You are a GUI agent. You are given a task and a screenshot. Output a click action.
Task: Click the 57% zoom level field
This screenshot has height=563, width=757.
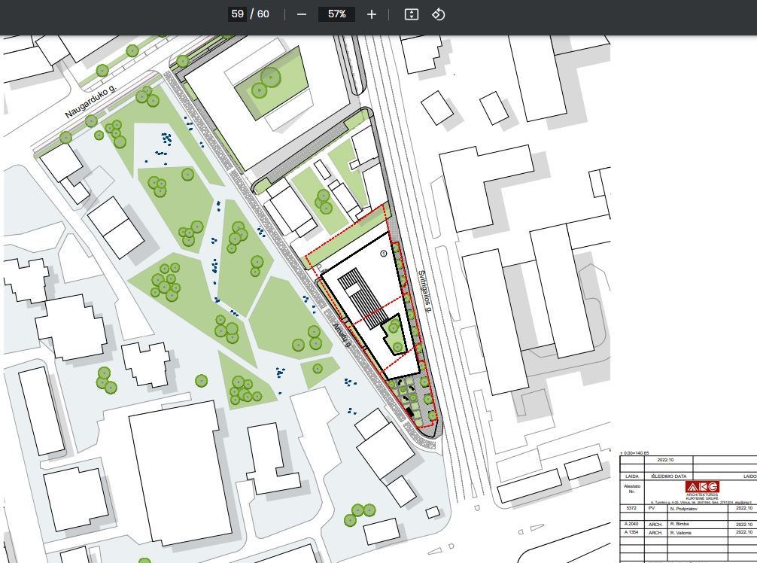pyautogui.click(x=336, y=14)
